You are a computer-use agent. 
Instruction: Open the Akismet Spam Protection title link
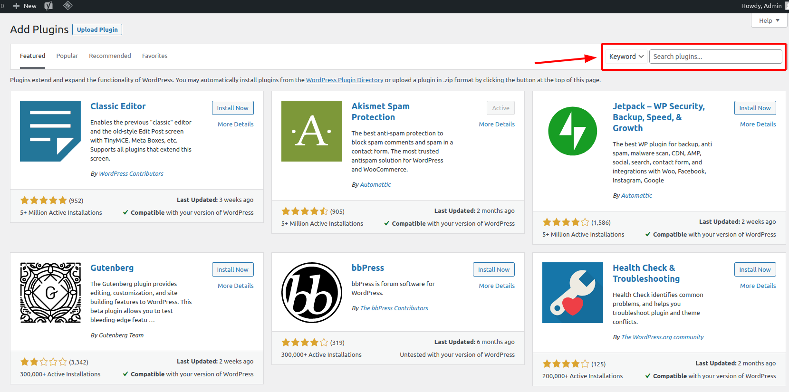pos(380,112)
